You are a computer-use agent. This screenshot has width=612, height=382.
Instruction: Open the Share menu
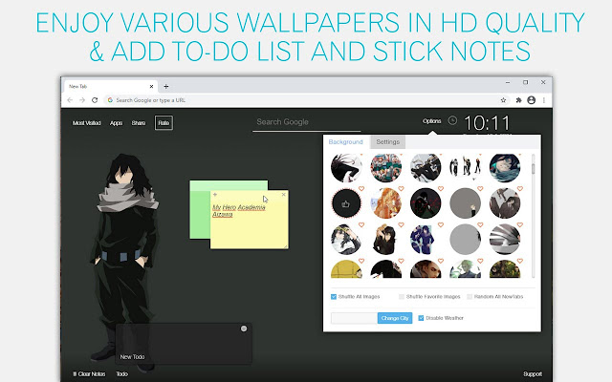click(x=139, y=123)
